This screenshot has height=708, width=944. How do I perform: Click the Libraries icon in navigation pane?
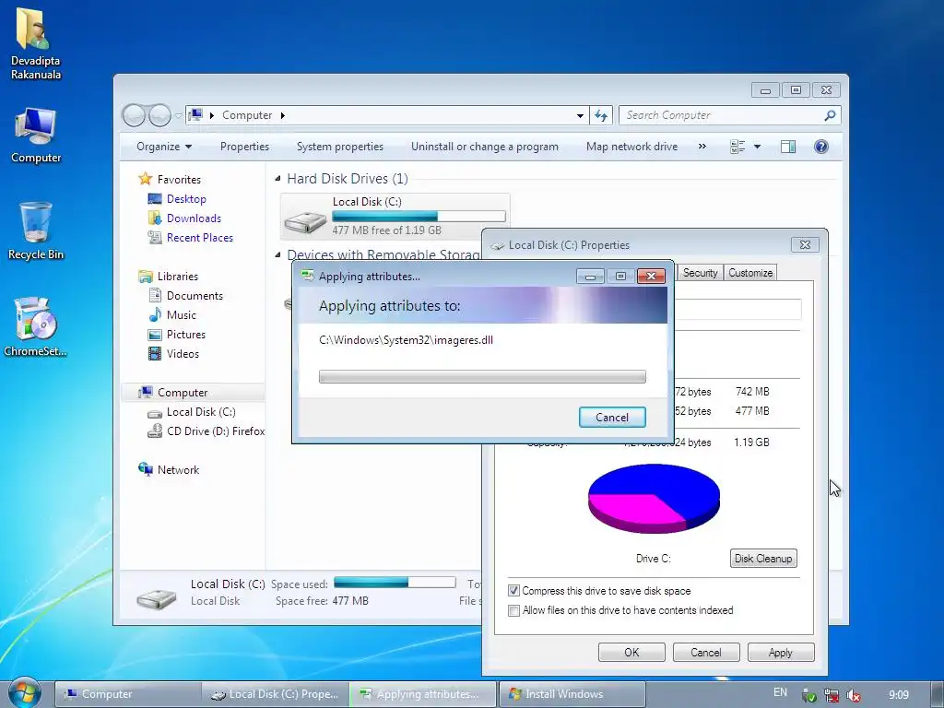145,277
